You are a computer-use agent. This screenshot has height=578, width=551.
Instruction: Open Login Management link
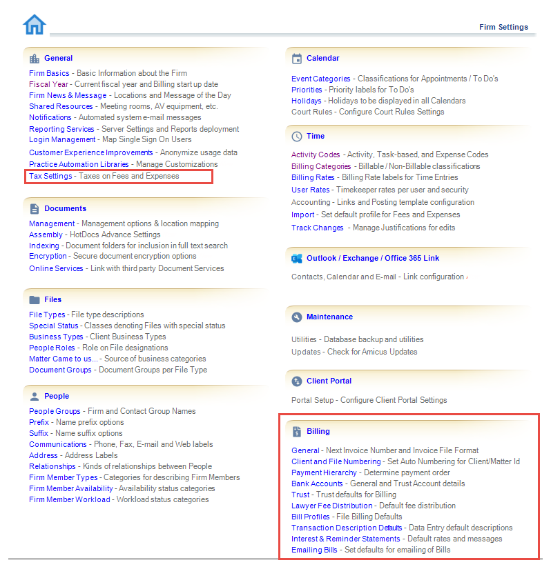coord(62,140)
